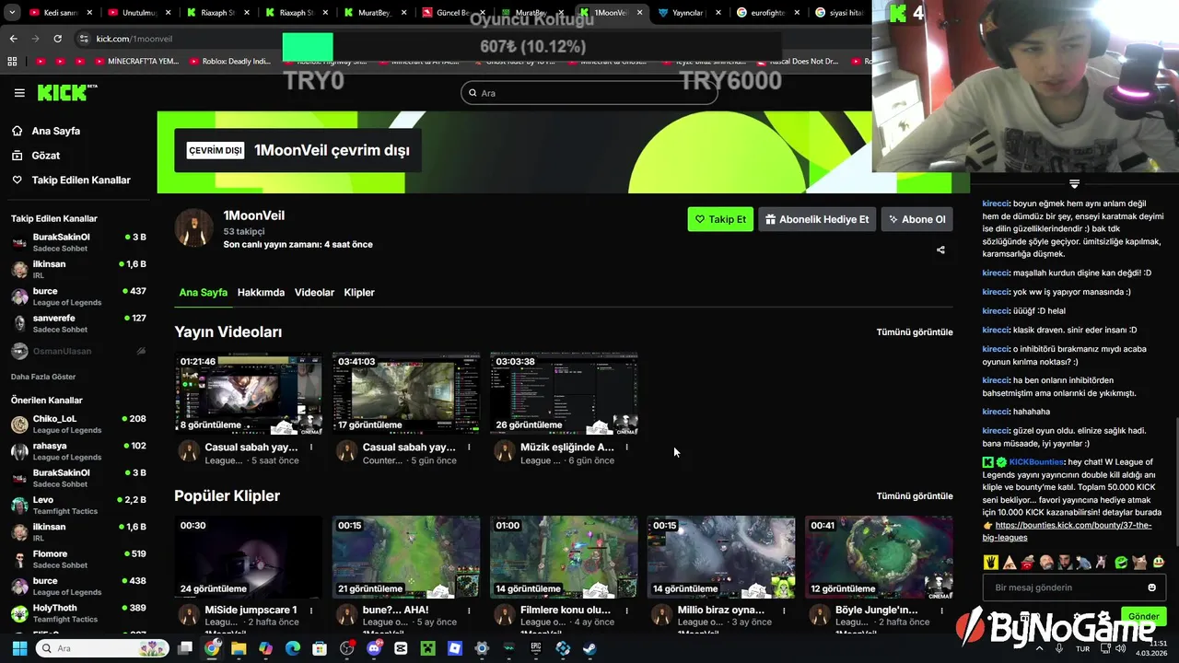
Task: Click Abonelik Hediye Et button
Action: point(817,219)
